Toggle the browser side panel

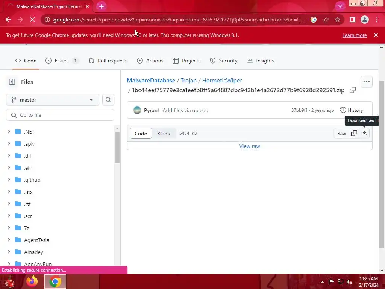click(x=353, y=20)
